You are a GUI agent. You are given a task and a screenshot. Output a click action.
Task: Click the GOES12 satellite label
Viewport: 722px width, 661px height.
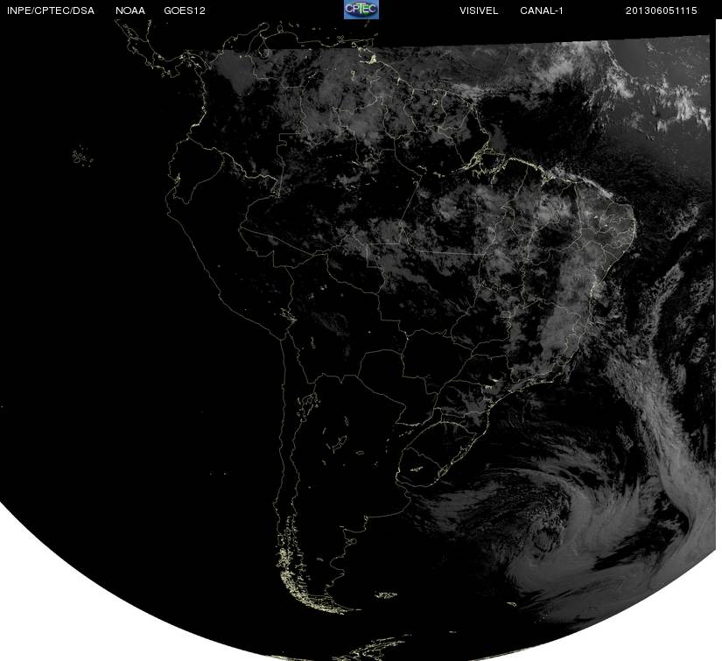(185, 11)
